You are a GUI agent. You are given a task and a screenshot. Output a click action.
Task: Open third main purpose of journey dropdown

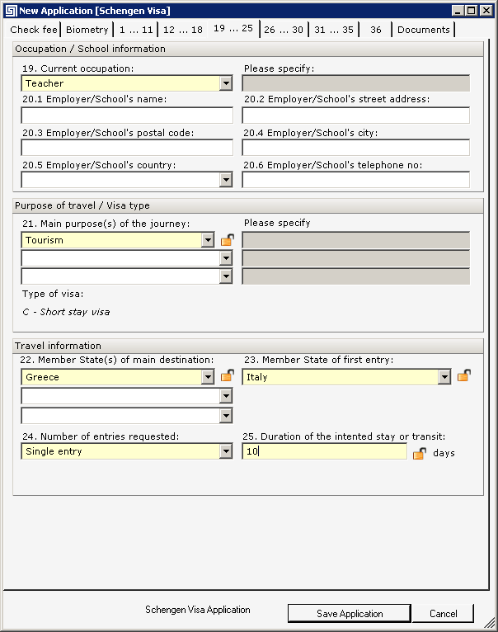226,276
